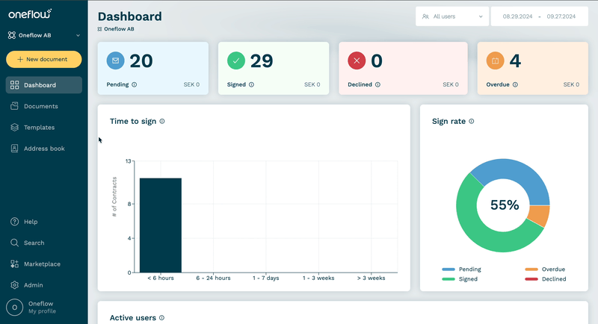Viewport: 598px width, 324px height.
Task: Click the Overdue calendar icon
Action: (x=495, y=60)
